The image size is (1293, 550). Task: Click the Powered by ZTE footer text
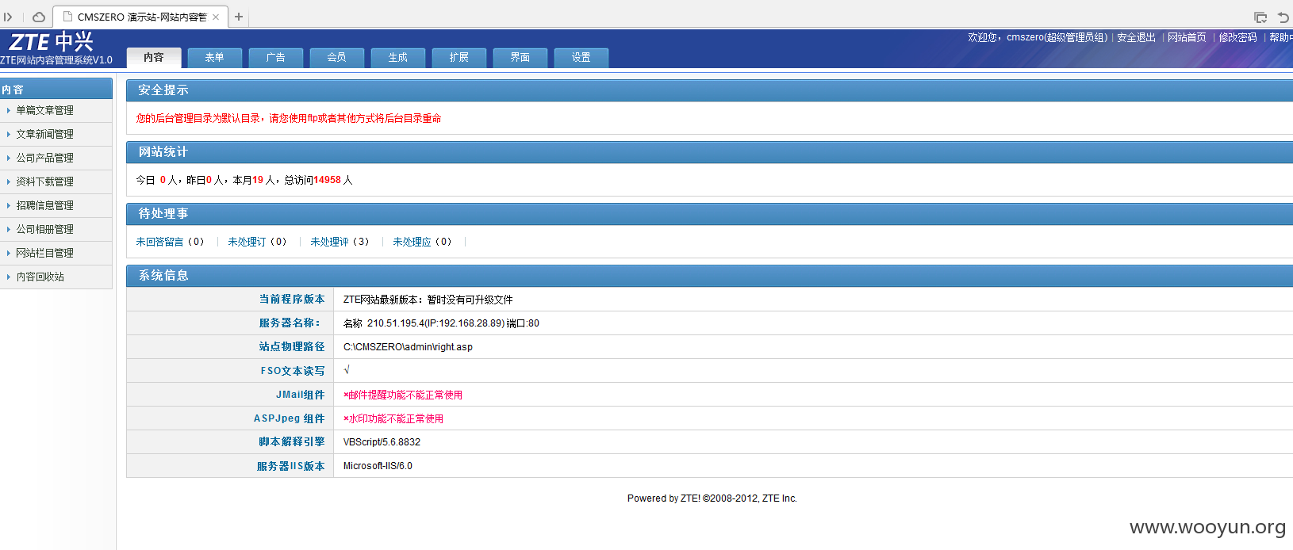pos(712,498)
